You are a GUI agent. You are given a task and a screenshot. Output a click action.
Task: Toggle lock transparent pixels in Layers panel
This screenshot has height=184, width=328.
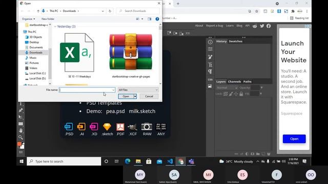(225, 94)
